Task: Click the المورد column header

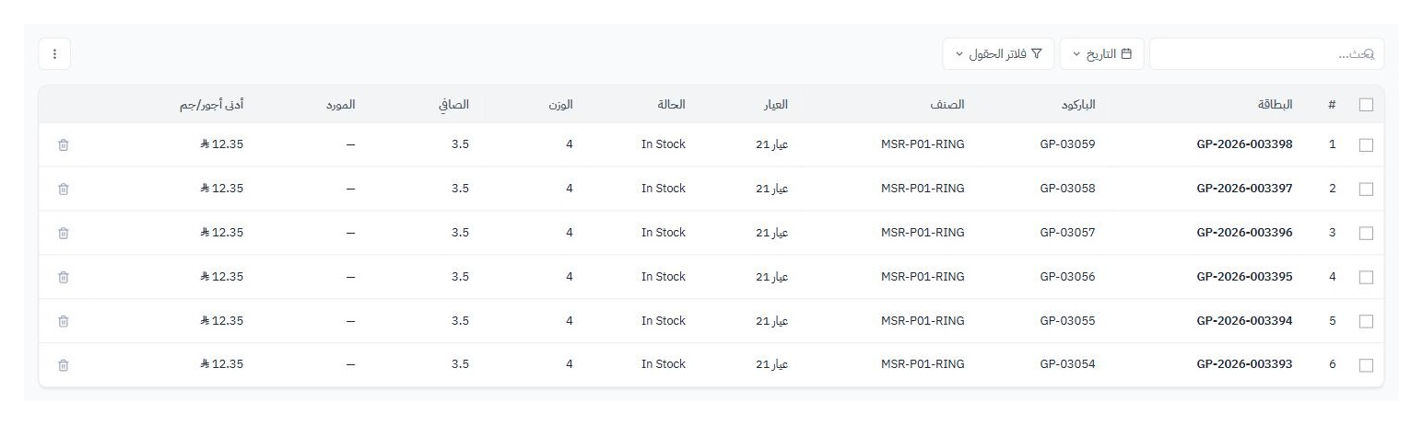Action: tap(340, 105)
